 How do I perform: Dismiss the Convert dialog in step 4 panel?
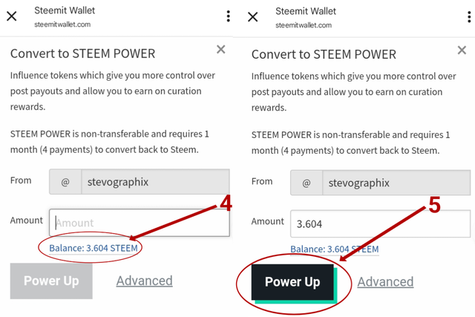(x=221, y=49)
